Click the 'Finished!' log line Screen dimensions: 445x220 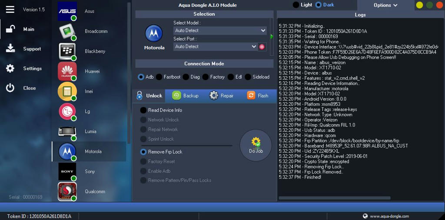pos(300,177)
